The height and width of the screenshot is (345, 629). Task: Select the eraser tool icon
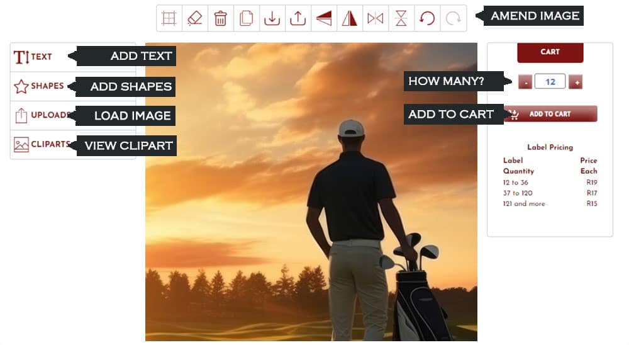point(195,18)
